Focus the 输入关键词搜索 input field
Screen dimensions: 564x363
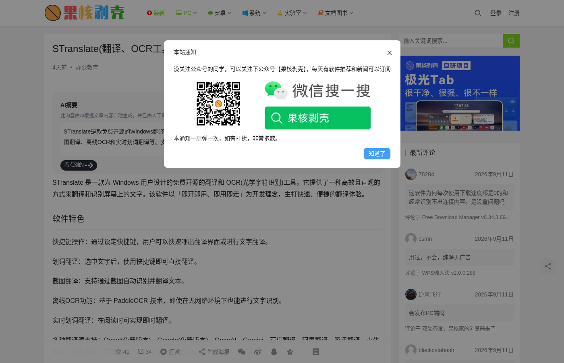pos(451,41)
